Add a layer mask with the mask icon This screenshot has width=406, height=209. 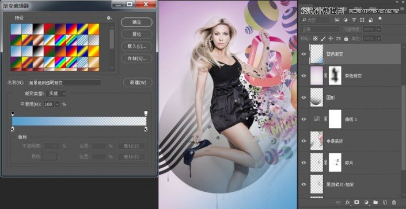click(x=357, y=202)
